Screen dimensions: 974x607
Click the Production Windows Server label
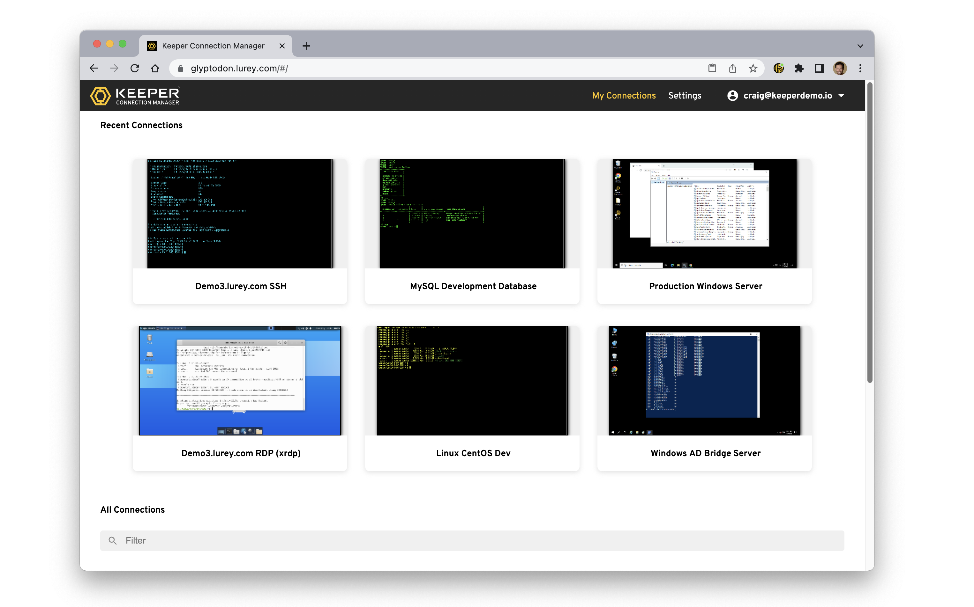coord(706,286)
